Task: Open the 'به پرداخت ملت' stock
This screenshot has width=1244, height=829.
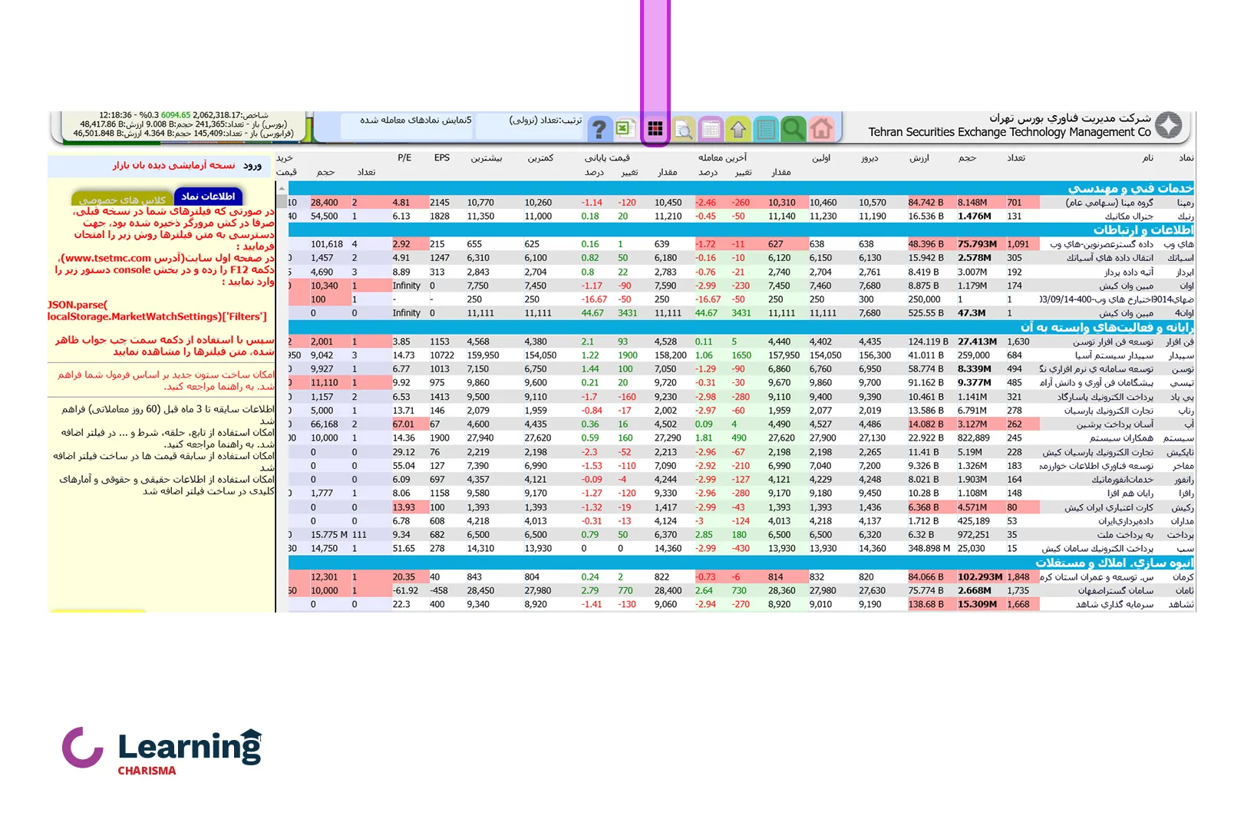Action: point(1125,535)
